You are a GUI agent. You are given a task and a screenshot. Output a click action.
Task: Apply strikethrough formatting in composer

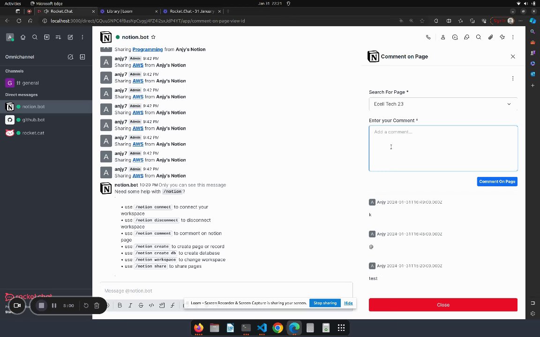pyautogui.click(x=141, y=305)
